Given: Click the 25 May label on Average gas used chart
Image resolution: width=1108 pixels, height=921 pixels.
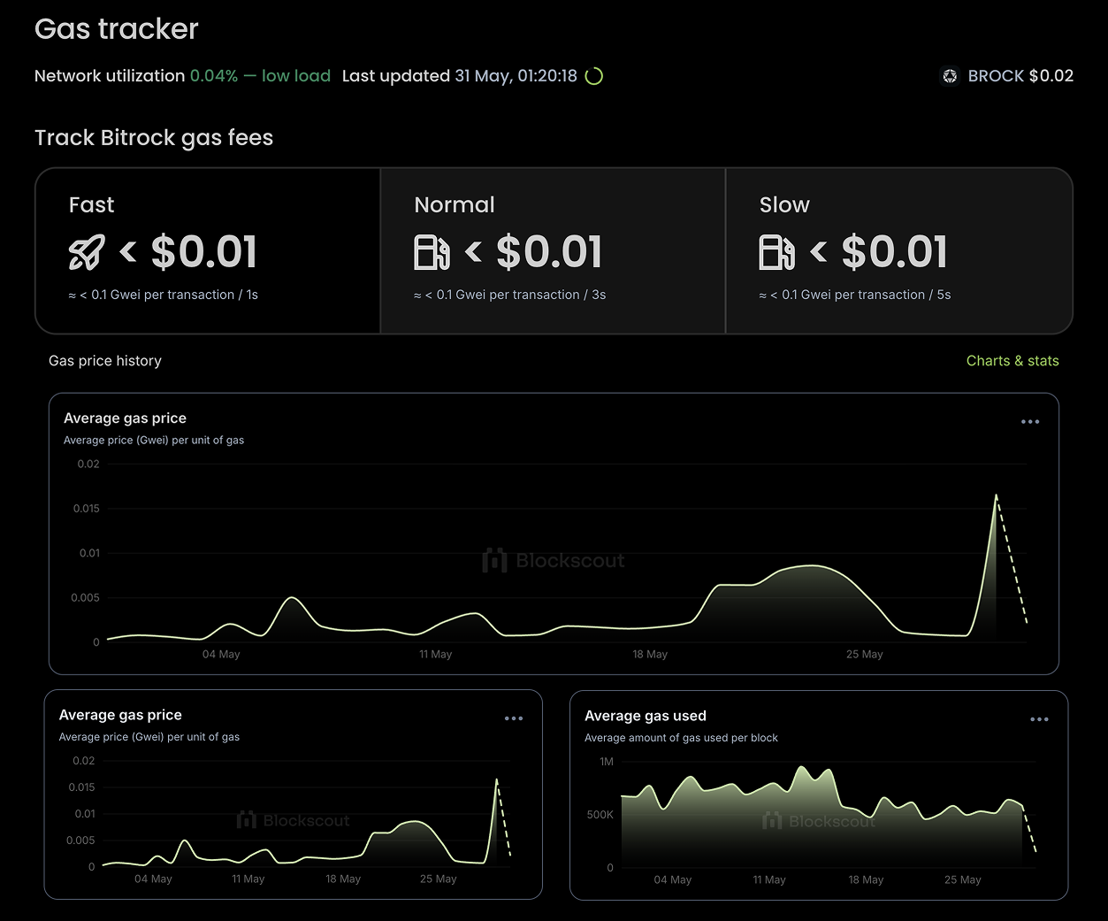Looking at the screenshot, I should (x=963, y=880).
